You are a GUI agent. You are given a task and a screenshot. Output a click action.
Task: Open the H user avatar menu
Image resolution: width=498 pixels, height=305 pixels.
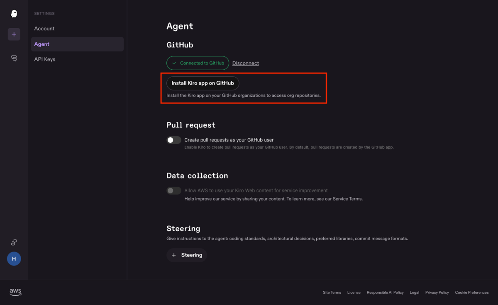[14, 259]
